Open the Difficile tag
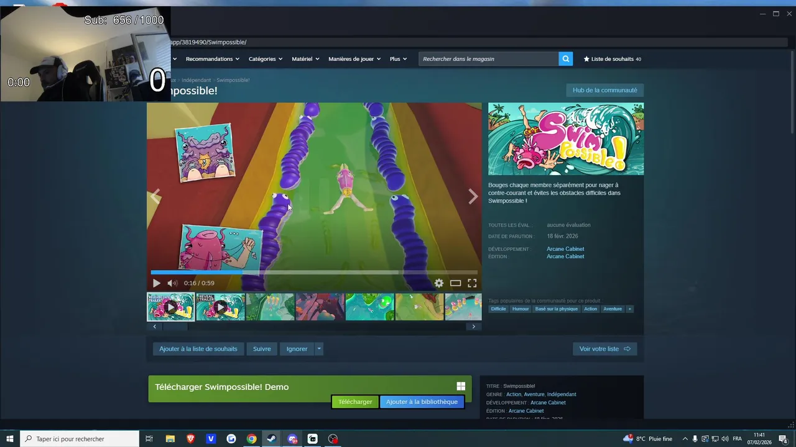 click(498, 309)
